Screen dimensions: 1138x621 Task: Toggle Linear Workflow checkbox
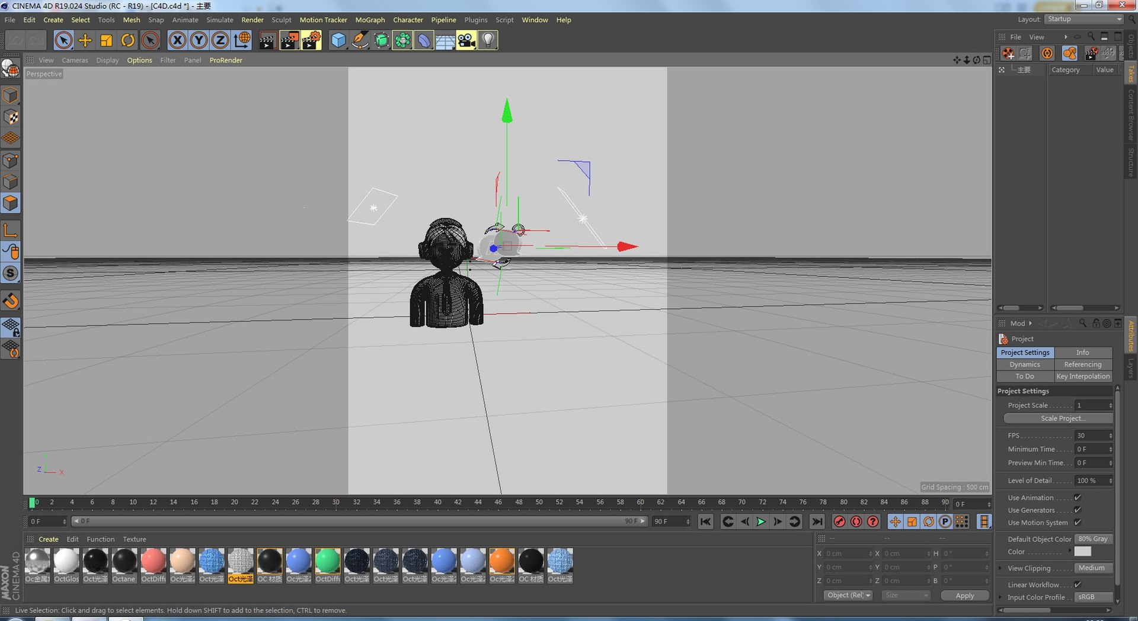(x=1078, y=585)
